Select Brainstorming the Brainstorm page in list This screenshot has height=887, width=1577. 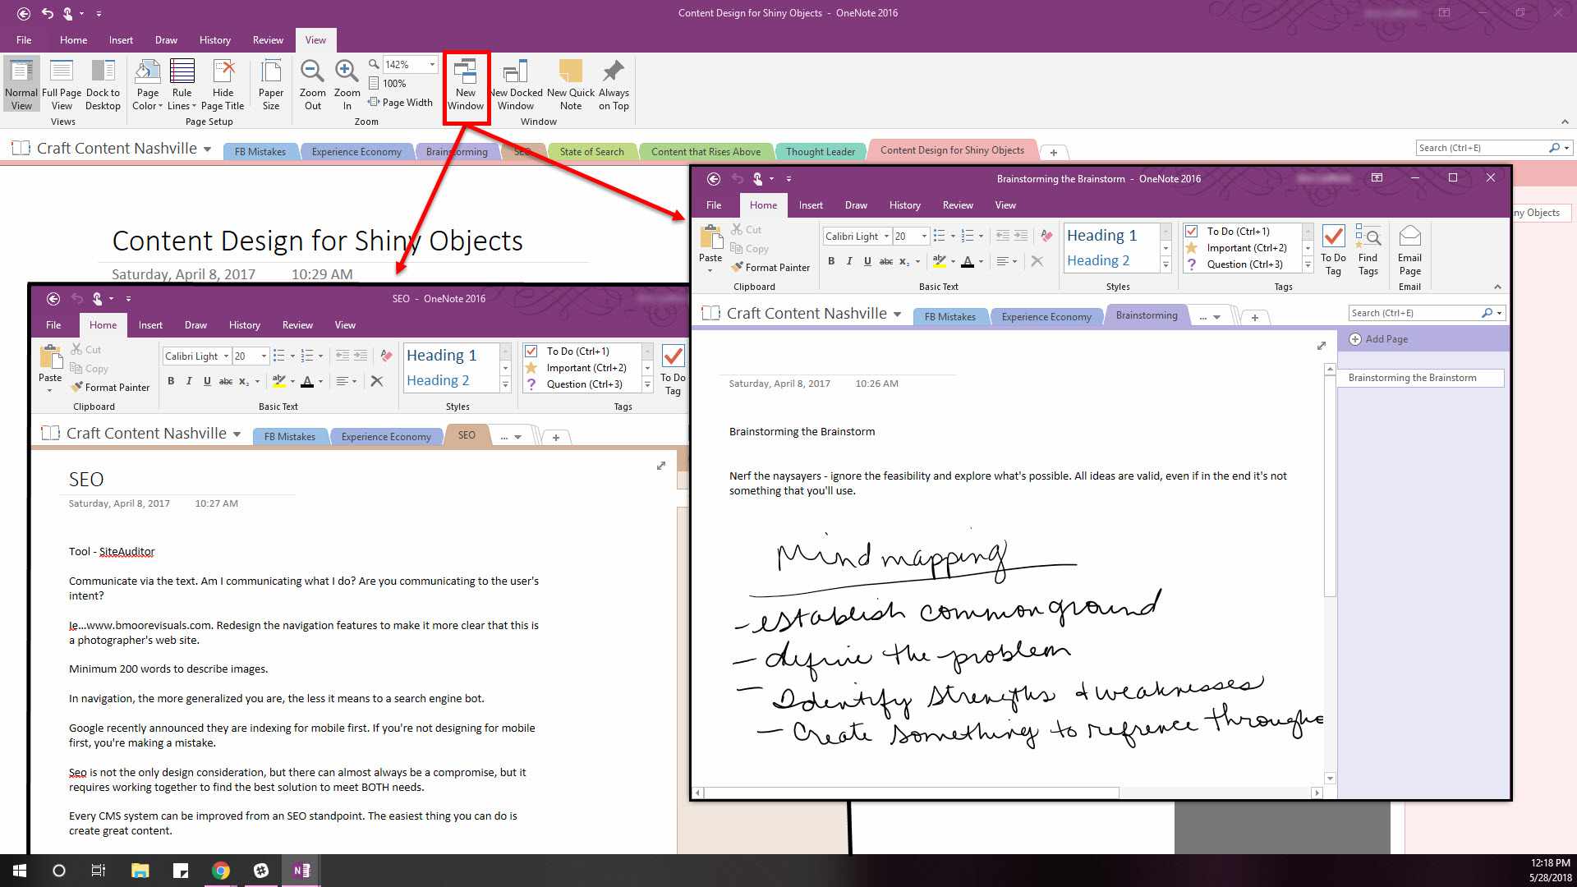(x=1421, y=378)
